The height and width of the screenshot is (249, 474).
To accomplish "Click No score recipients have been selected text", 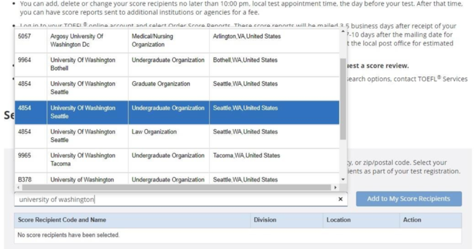I will [68, 235].
